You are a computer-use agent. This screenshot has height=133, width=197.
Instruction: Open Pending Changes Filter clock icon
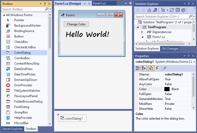point(163,10)
